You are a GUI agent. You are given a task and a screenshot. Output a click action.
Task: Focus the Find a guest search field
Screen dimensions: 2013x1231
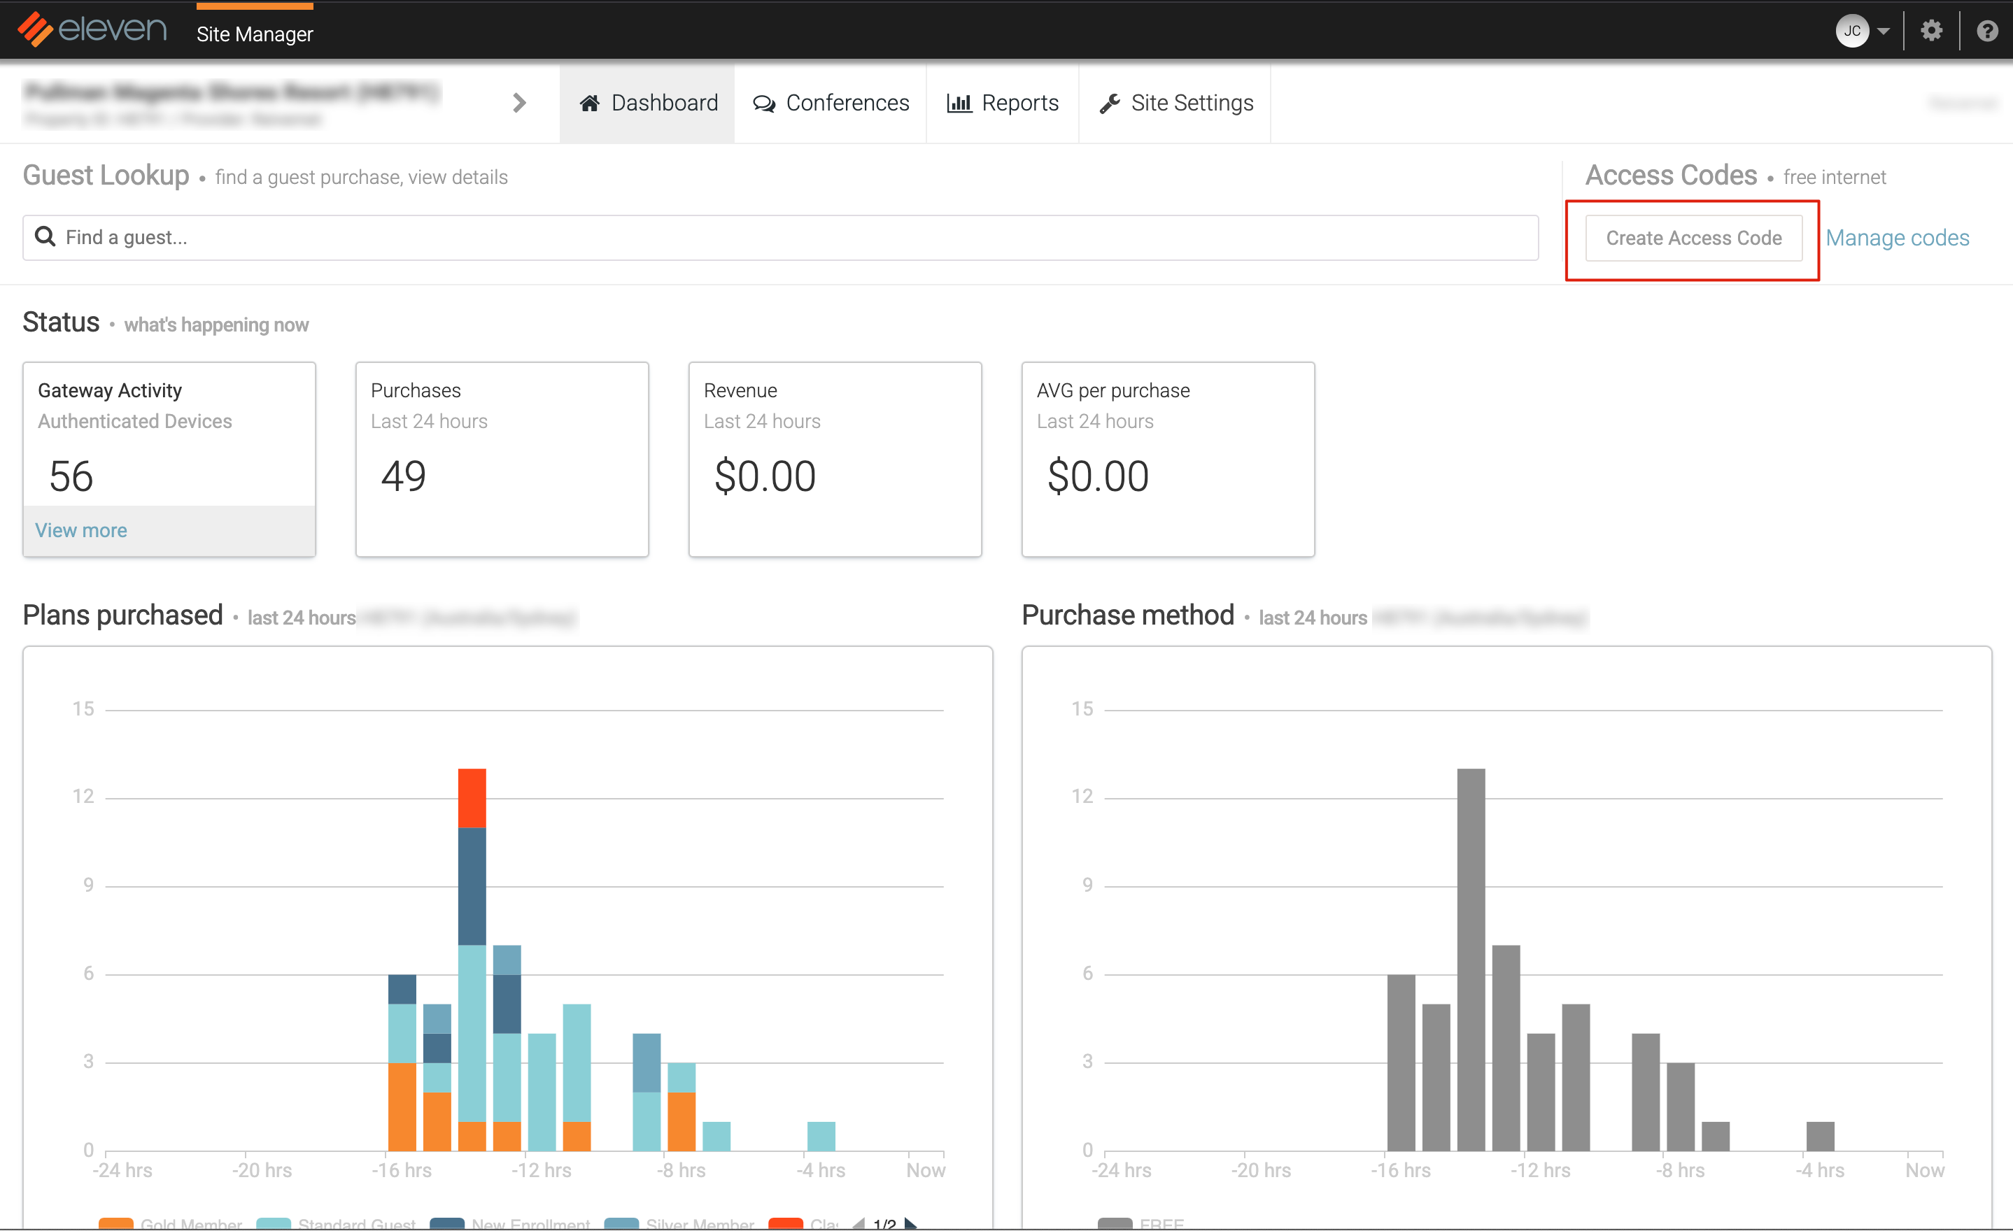pos(780,238)
